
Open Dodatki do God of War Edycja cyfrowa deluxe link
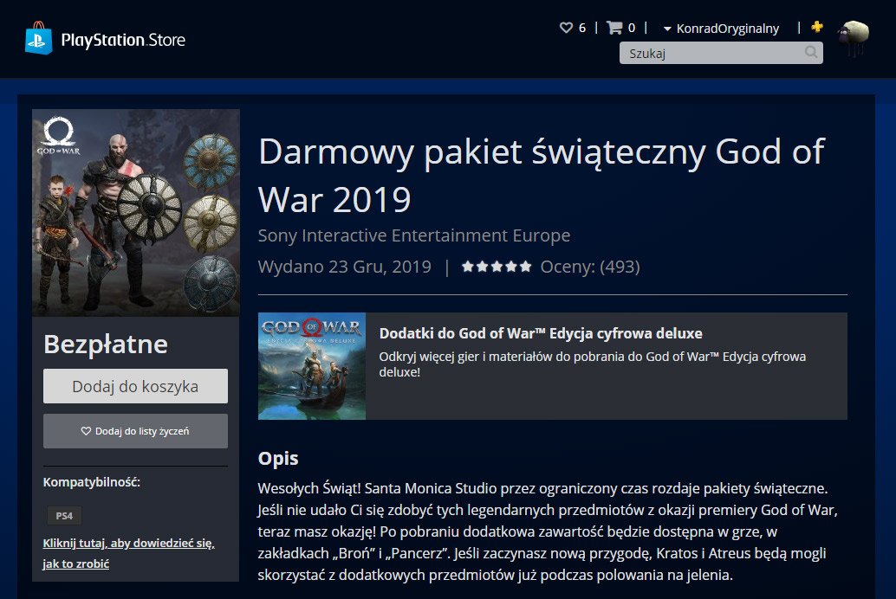pyautogui.click(x=541, y=333)
